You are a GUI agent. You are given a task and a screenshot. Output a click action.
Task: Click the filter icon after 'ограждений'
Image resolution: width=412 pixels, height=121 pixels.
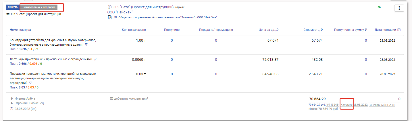tap(30, 83)
